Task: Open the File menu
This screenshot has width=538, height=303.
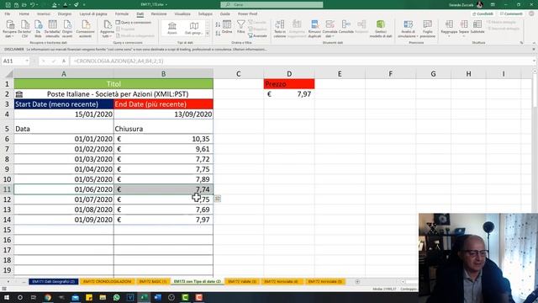Action: (x=8, y=13)
